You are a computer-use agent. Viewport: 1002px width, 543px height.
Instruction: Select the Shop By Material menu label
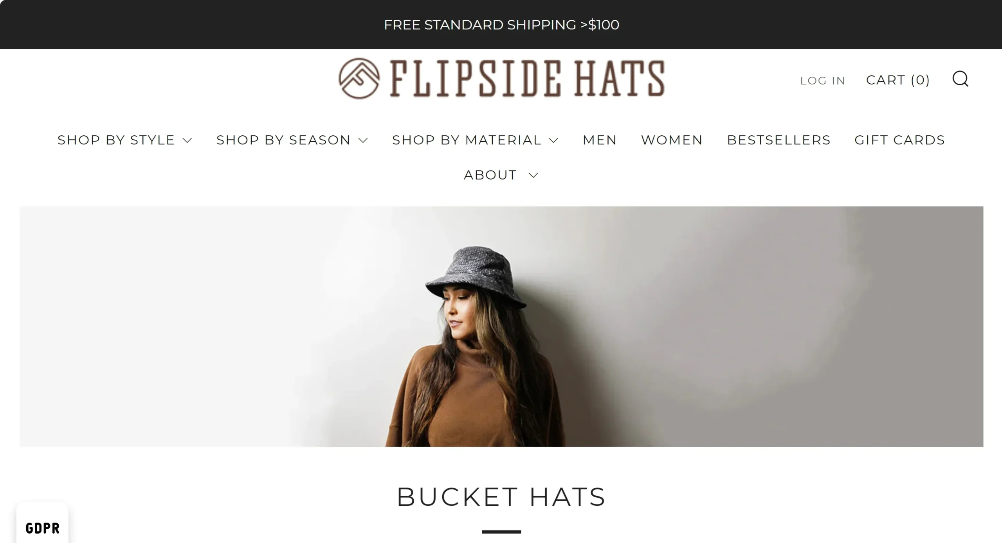tap(467, 140)
